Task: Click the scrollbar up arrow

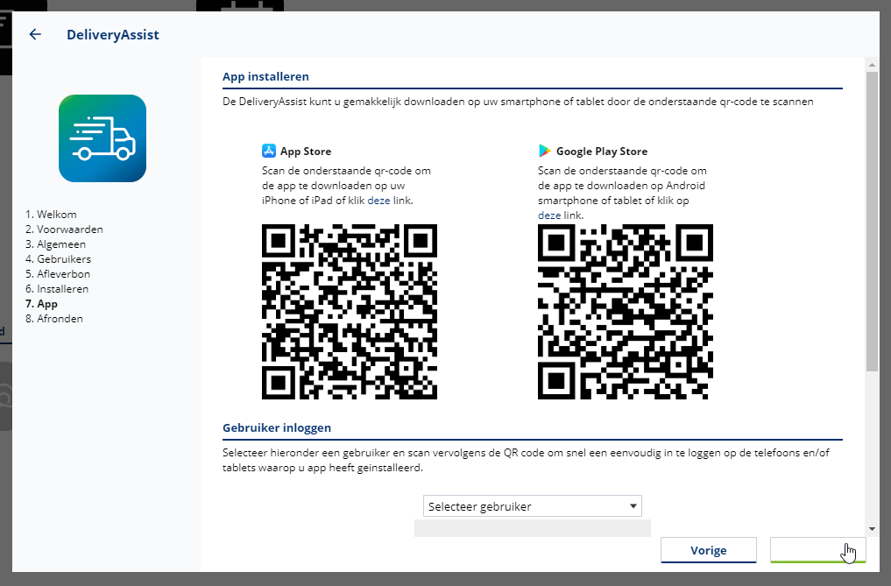Action: point(872,65)
